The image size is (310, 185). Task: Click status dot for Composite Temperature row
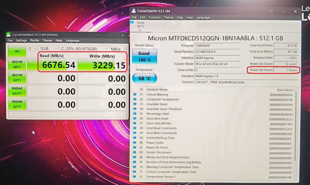(x=135, y=99)
